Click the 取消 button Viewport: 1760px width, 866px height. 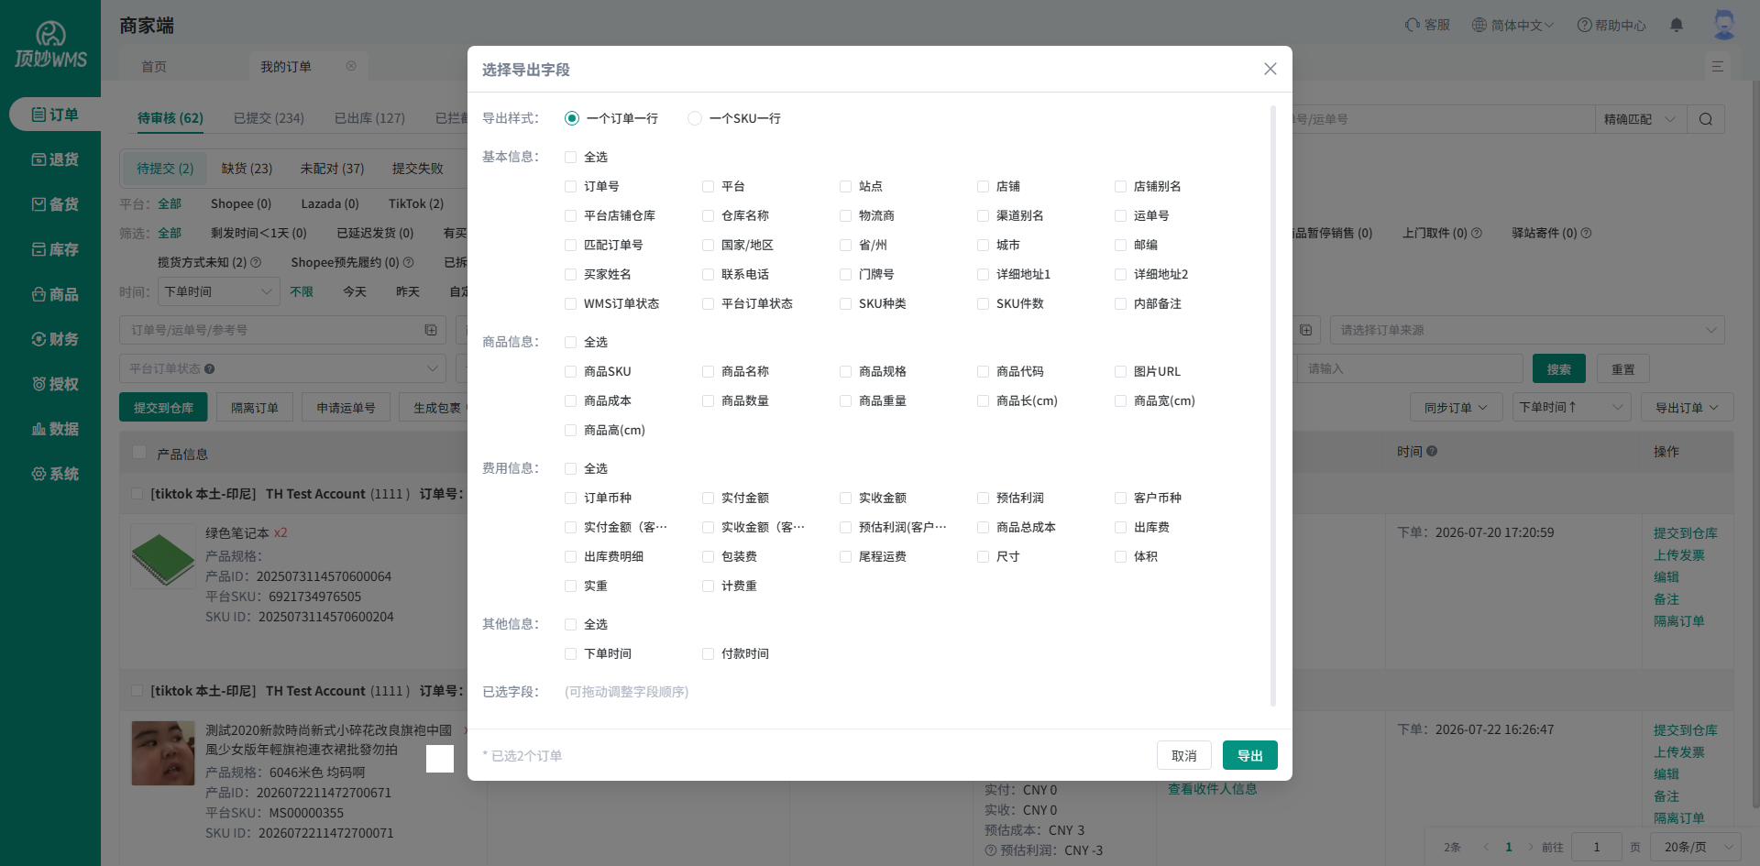coord(1184,755)
